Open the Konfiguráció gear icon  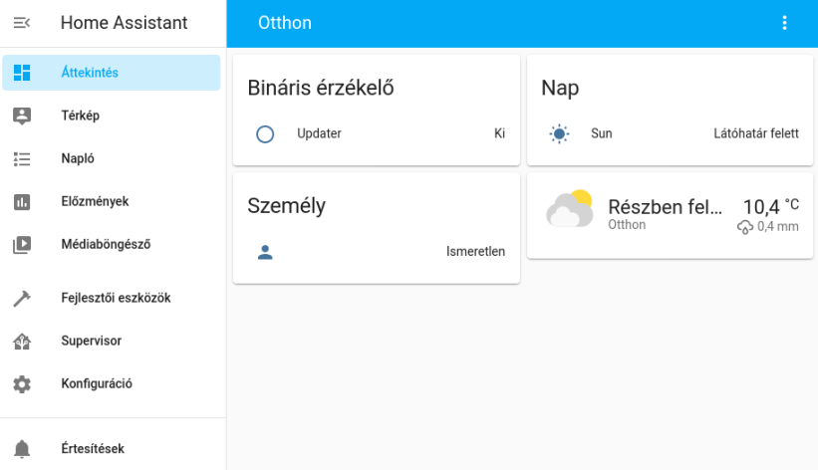pyautogui.click(x=22, y=383)
